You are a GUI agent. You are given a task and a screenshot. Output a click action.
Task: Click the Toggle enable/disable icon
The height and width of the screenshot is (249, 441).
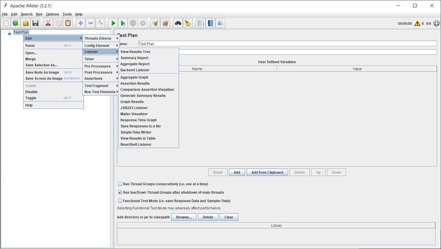100,23
